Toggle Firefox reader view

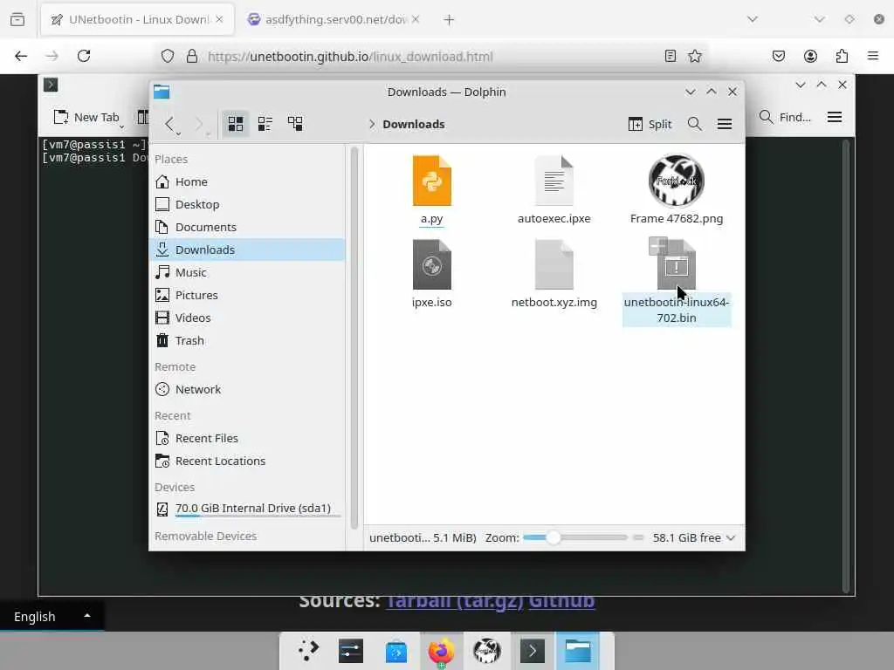click(670, 56)
